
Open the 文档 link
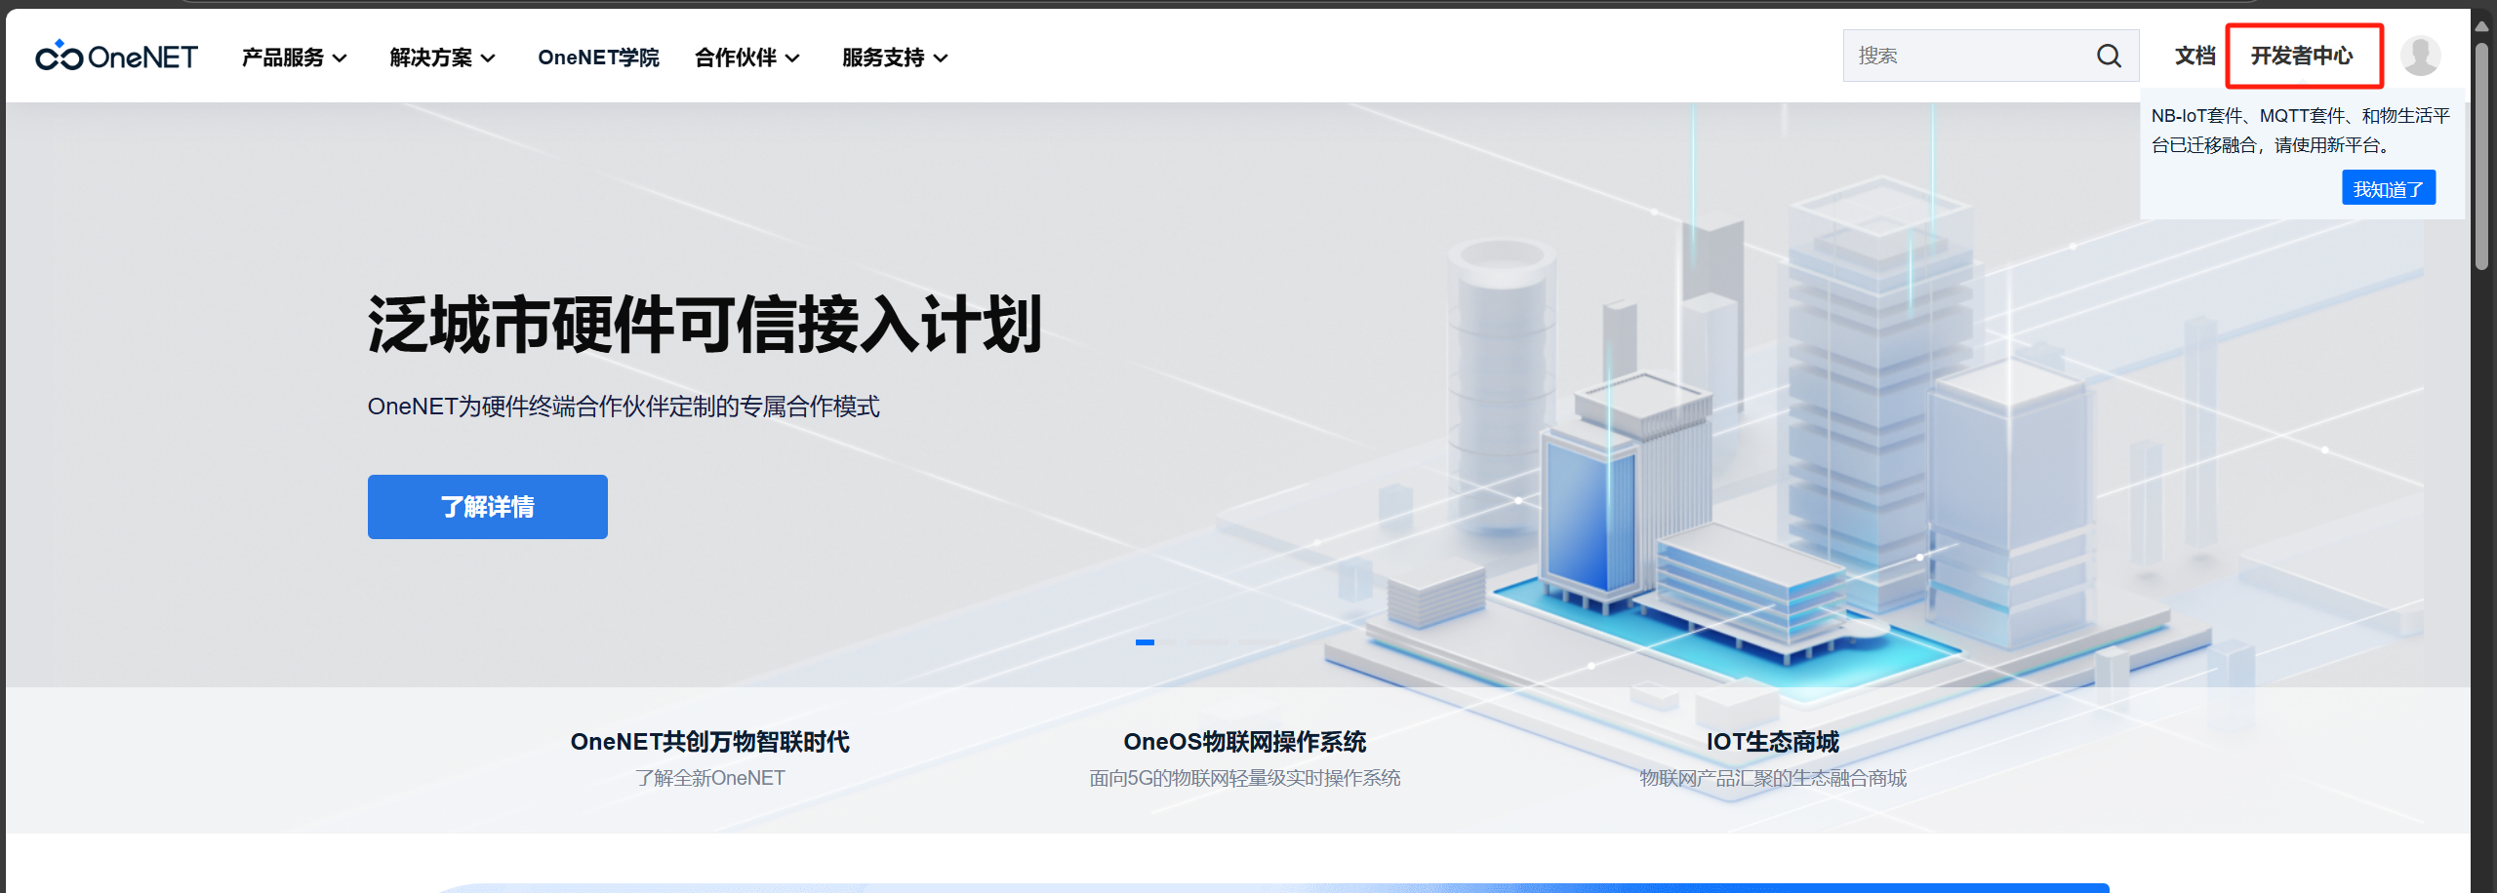click(x=2195, y=56)
